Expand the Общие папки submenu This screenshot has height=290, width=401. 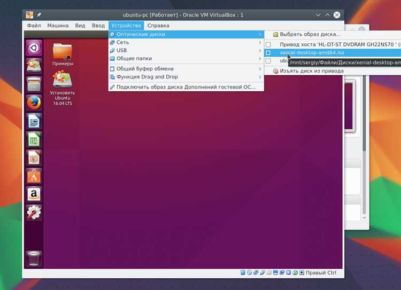pos(186,59)
